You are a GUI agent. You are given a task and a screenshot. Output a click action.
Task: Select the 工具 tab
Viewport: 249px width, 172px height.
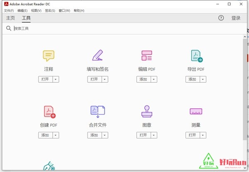tap(26, 18)
